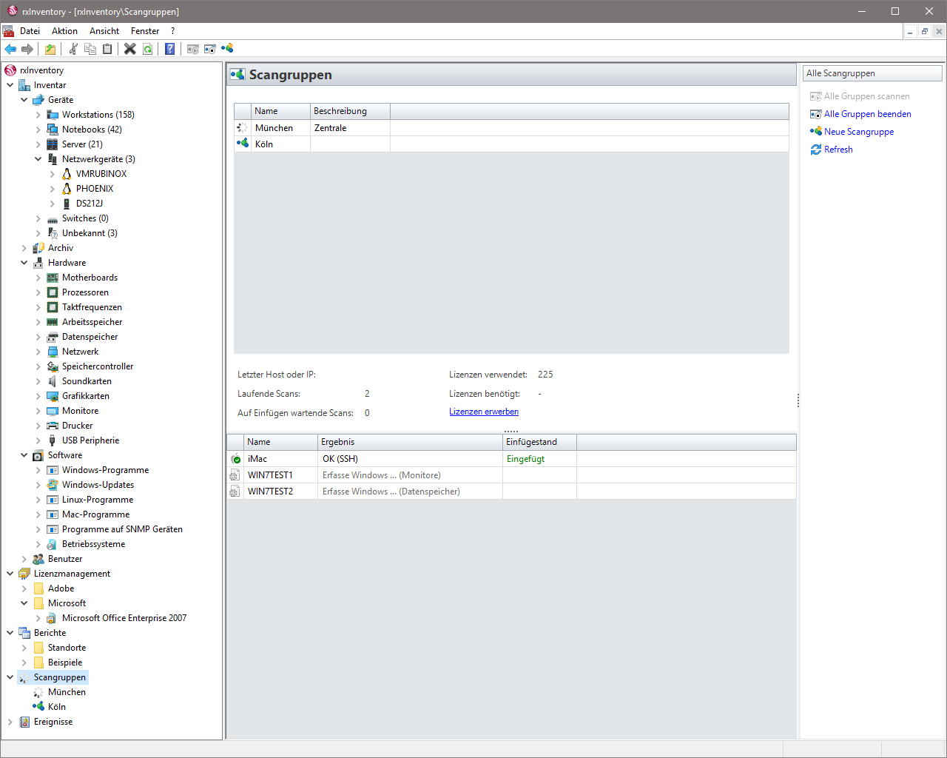This screenshot has width=947, height=758.
Task: Open the Datei menu
Action: click(30, 31)
